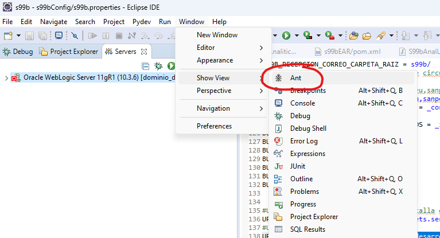Switch to the Project Explorer view tab
The height and width of the screenshot is (238, 440).
point(69,52)
